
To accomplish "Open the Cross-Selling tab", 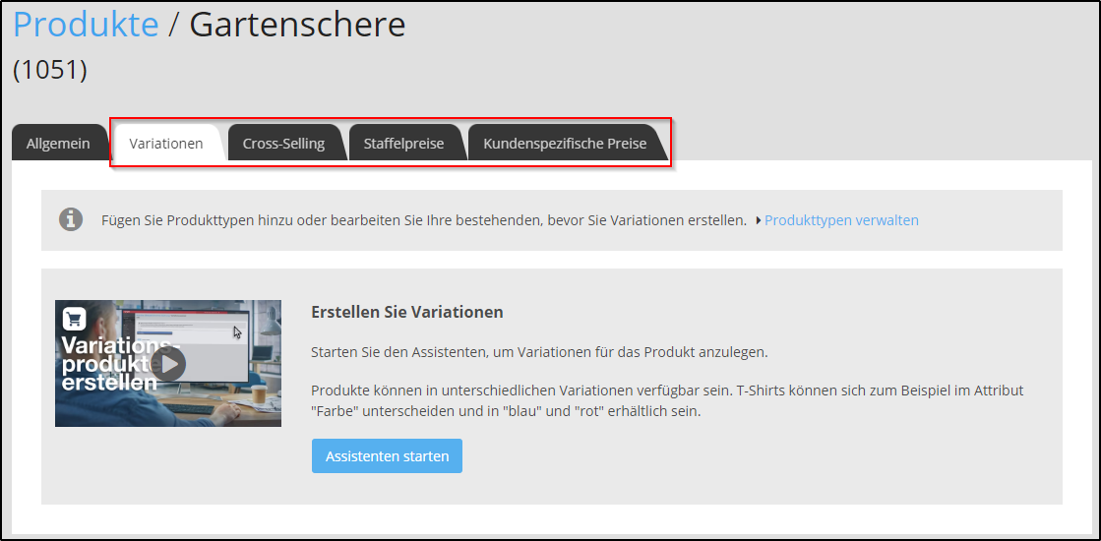I will [283, 144].
